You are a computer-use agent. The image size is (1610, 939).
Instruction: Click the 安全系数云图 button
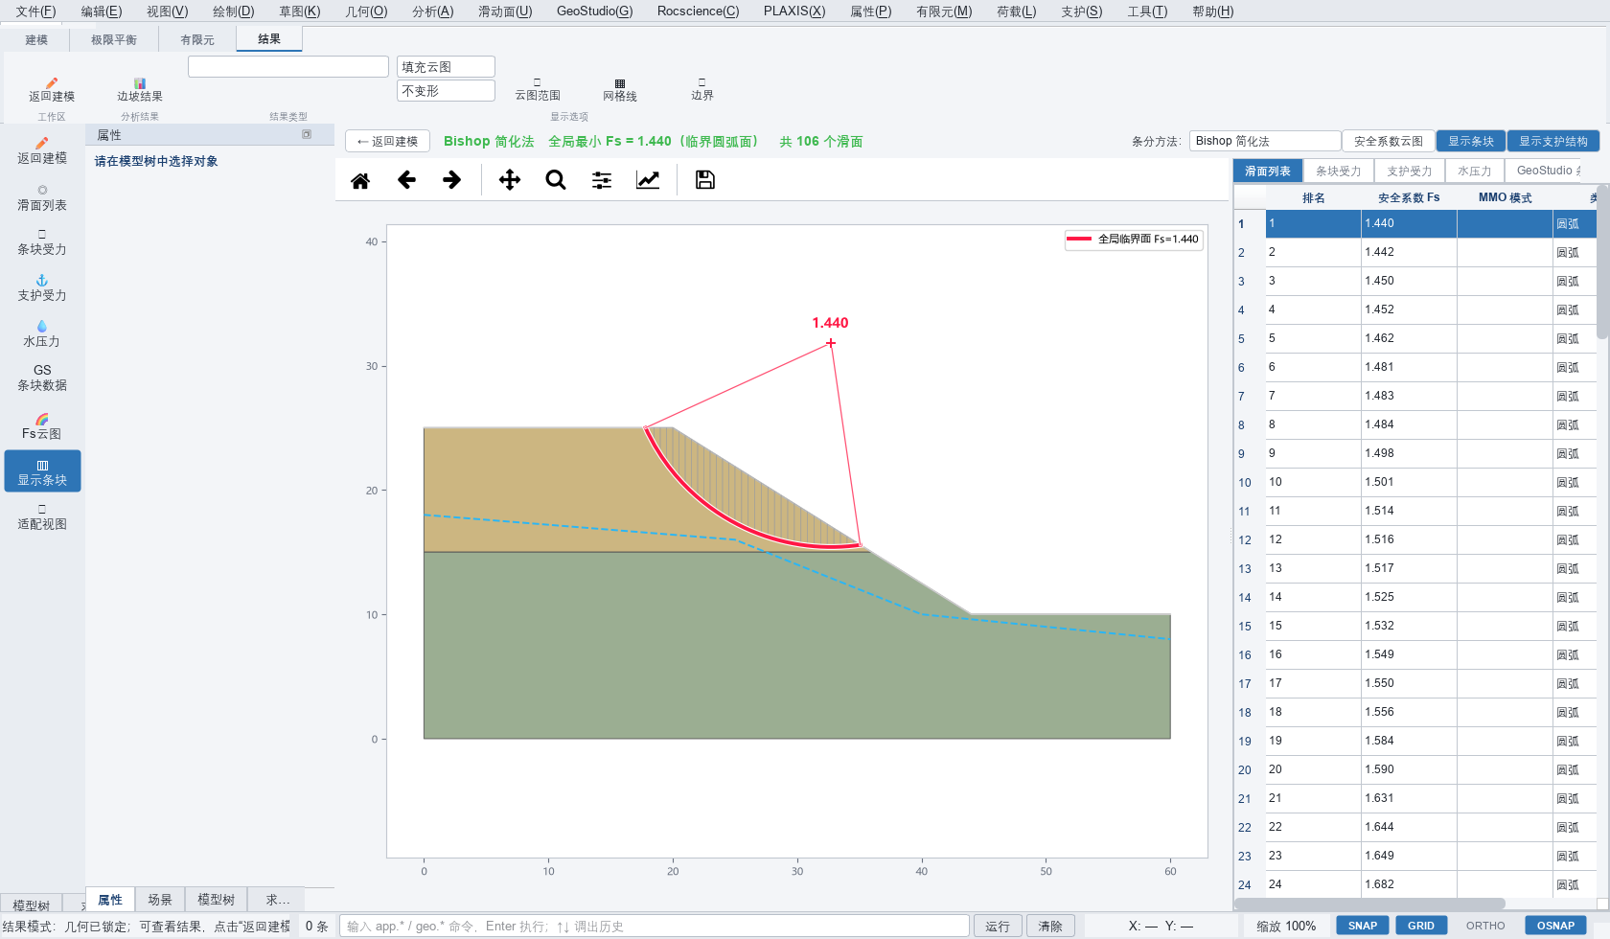tap(1388, 141)
